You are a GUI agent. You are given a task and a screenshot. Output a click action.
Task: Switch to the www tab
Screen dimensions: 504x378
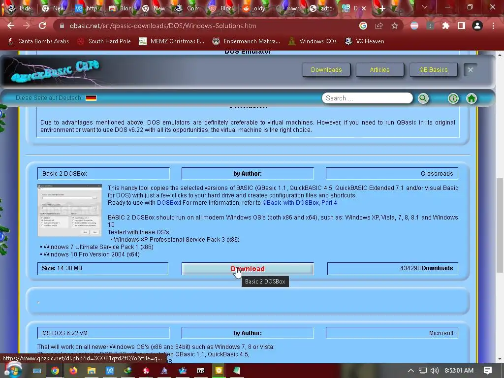tap(288, 9)
